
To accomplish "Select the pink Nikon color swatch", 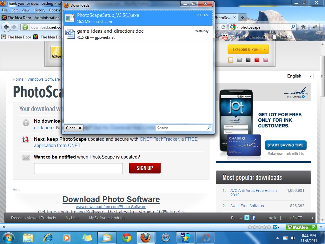I will (x=266, y=60).
